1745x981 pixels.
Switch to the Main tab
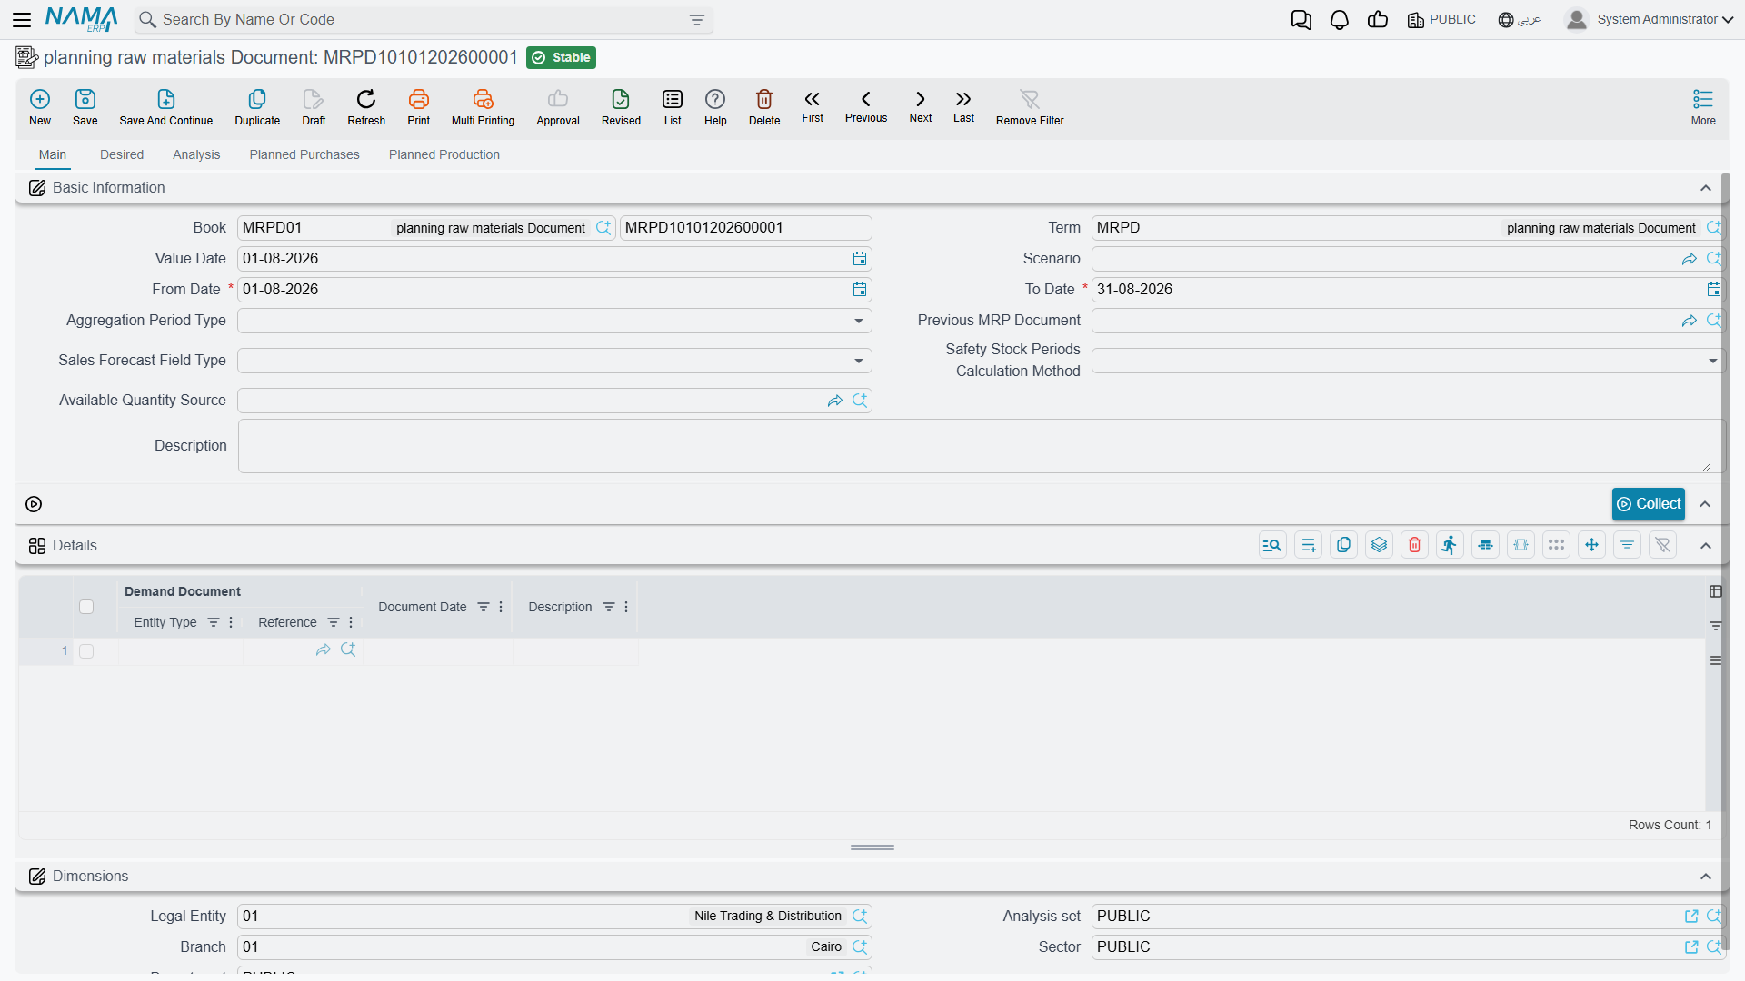53,154
